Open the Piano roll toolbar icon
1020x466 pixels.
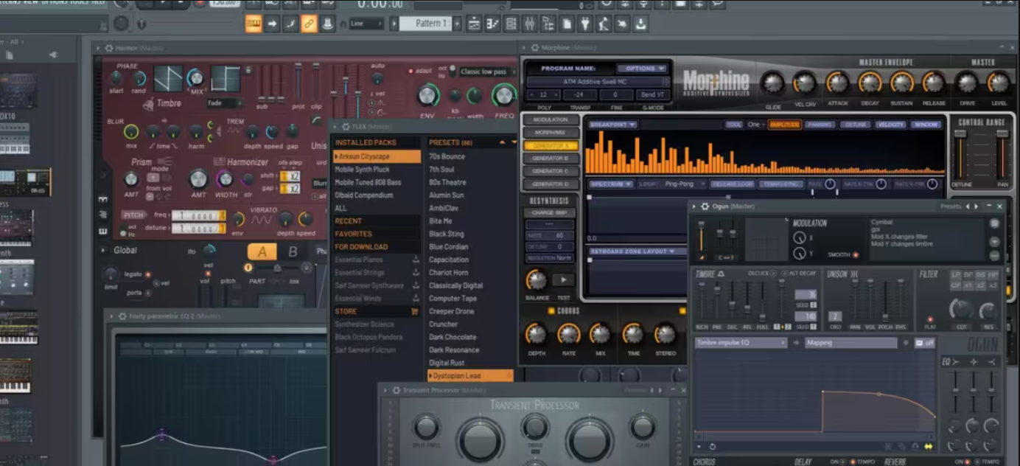(x=492, y=24)
